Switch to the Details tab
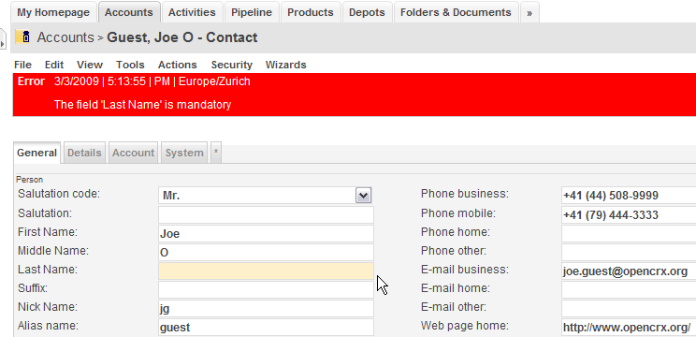The image size is (696, 337). coord(84,153)
